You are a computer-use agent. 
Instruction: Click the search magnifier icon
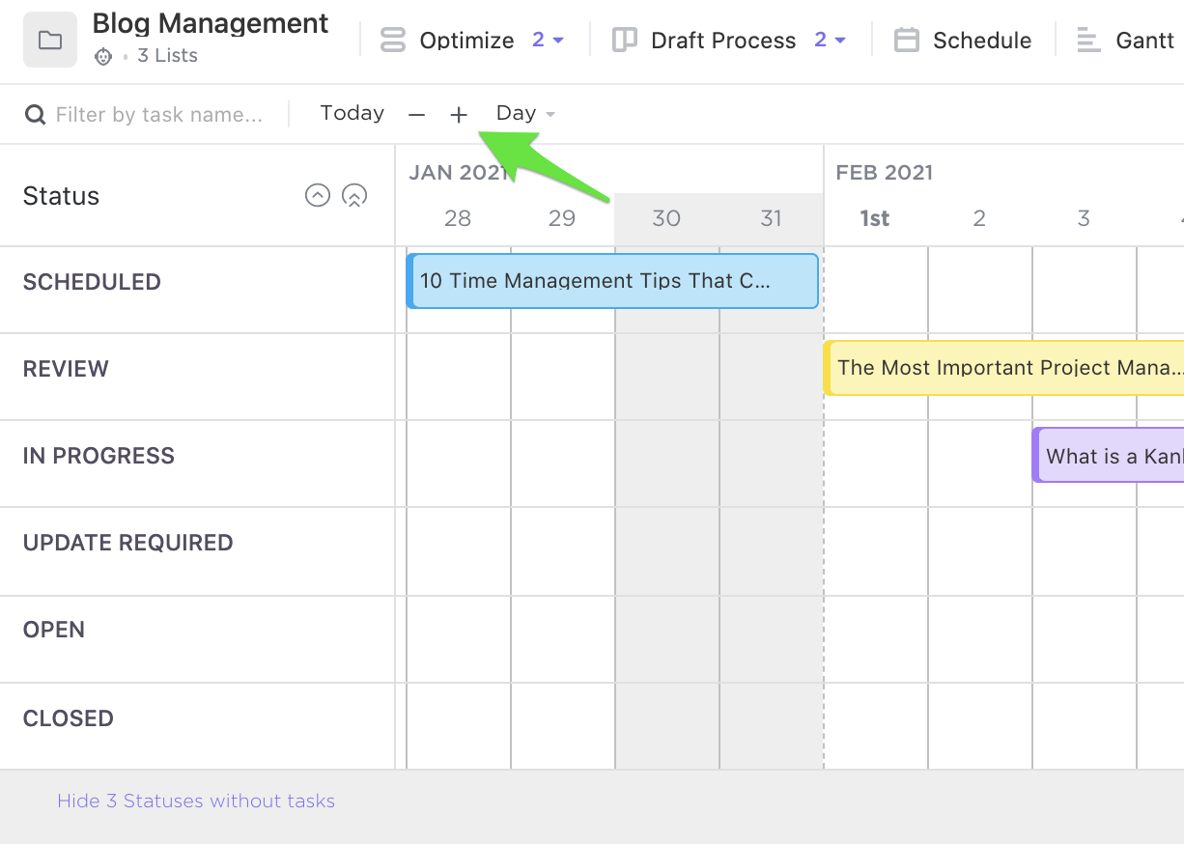tap(36, 115)
